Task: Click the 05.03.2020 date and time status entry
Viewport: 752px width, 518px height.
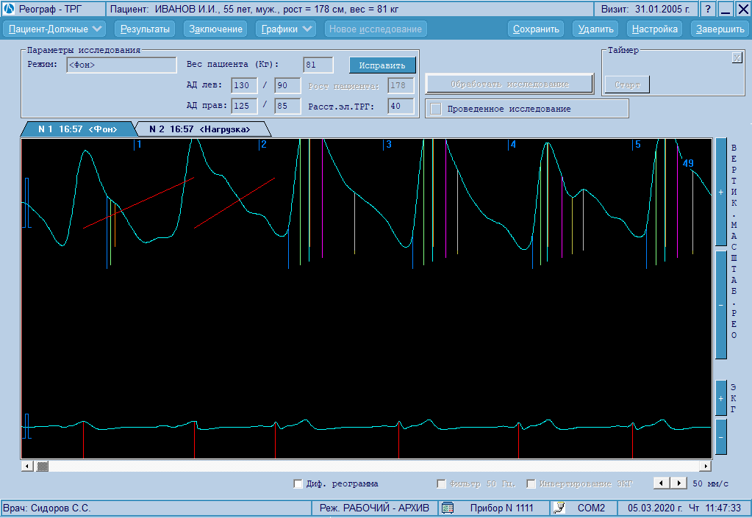Action: (x=684, y=508)
